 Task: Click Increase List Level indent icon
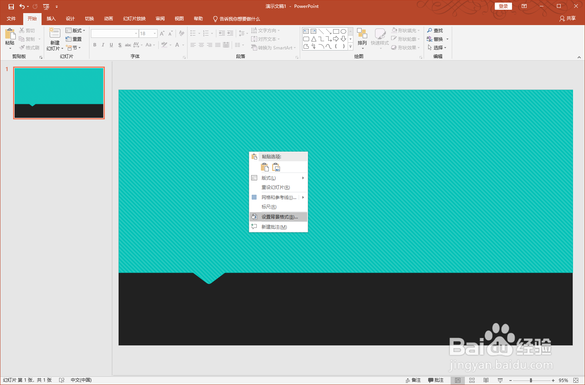coord(230,34)
